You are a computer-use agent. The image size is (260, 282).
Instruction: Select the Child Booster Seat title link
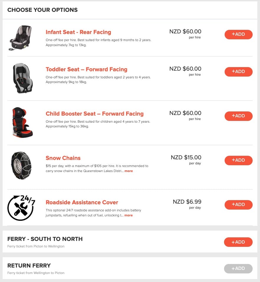pyautogui.click(x=95, y=114)
